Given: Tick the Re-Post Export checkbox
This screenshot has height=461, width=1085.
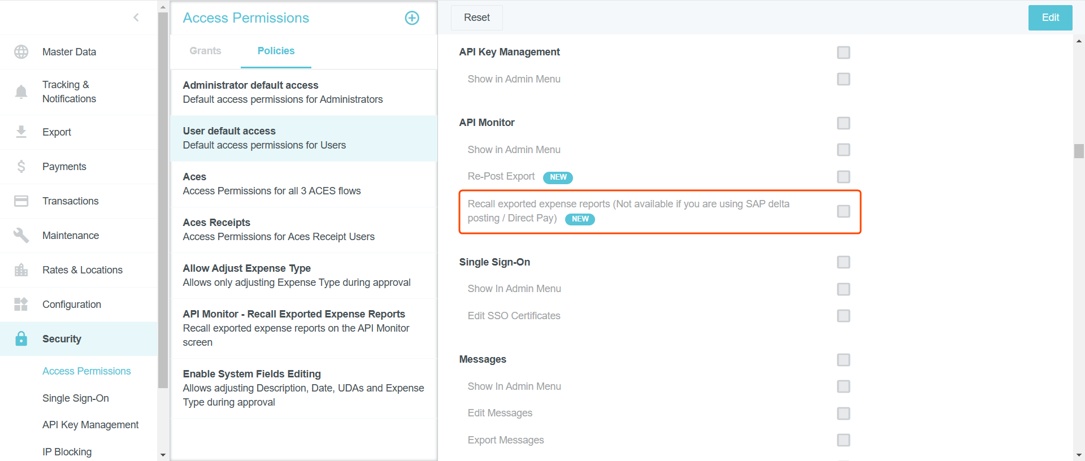Looking at the screenshot, I should pos(843,177).
